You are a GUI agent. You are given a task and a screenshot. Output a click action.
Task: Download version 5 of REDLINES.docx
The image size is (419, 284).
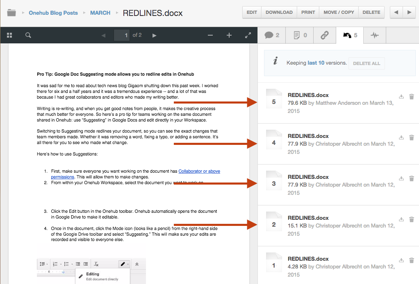401,97
